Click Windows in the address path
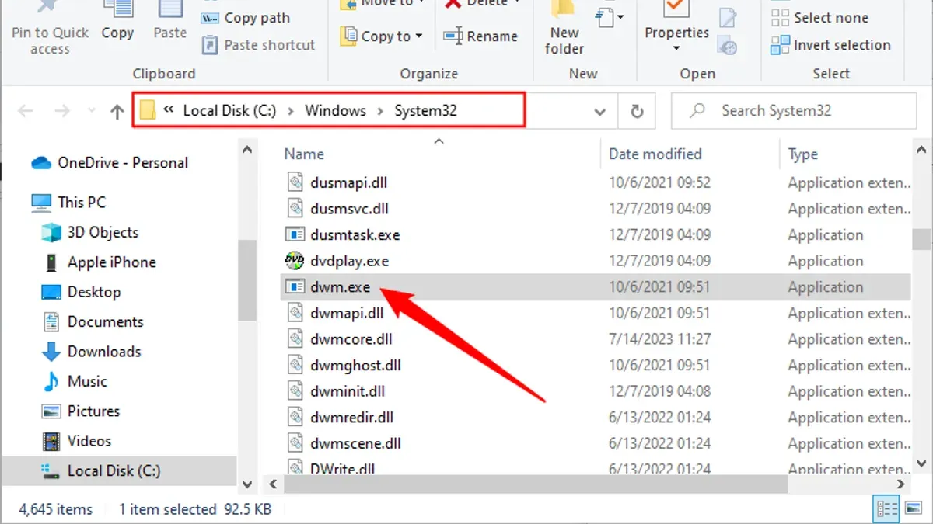The height and width of the screenshot is (524, 933). coord(335,110)
